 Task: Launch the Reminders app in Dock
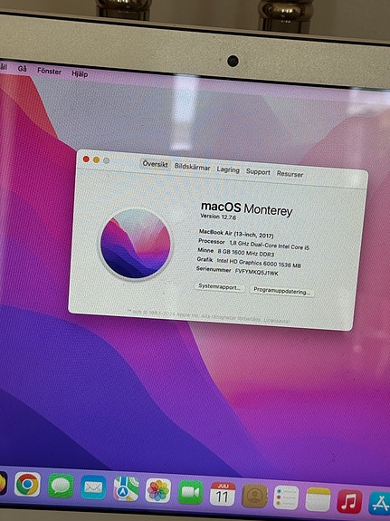pyautogui.click(x=286, y=497)
